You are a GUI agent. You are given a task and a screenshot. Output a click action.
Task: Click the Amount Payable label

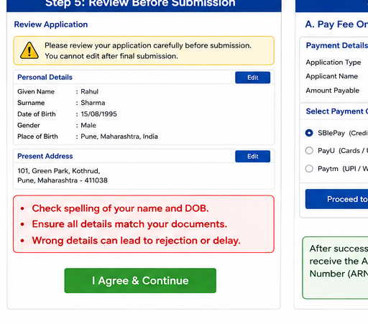click(333, 91)
